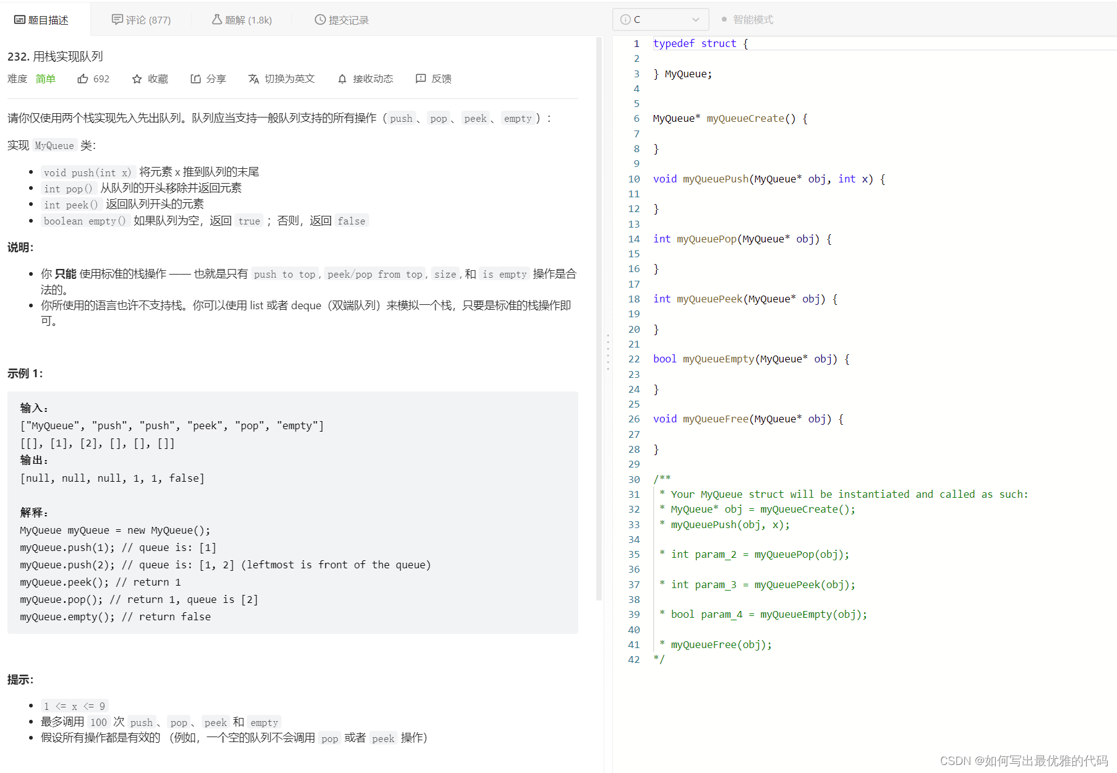Open the 题解 (1.8k) tab

point(242,20)
